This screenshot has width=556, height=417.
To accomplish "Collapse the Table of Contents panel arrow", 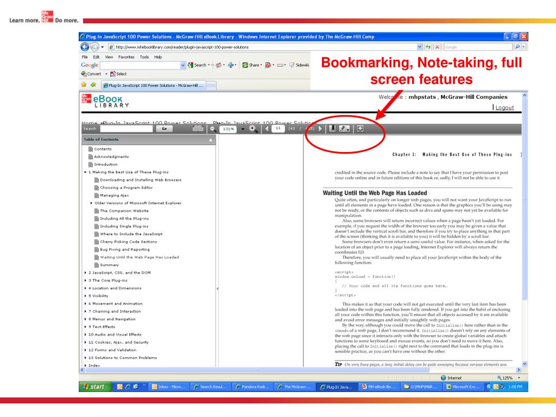I will click(211, 140).
